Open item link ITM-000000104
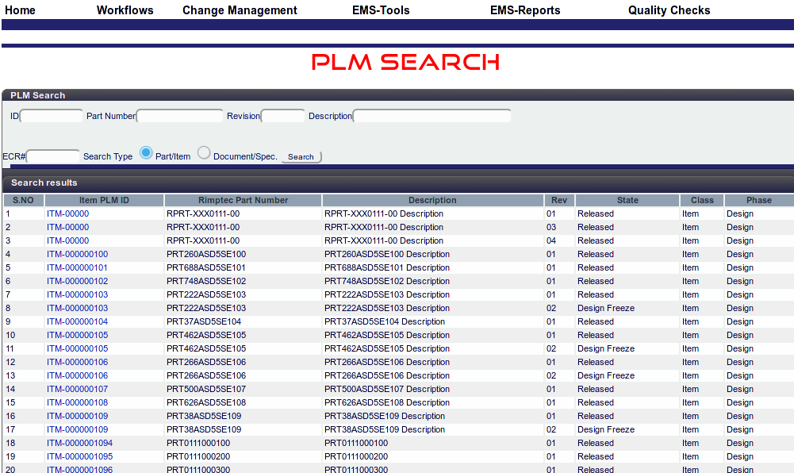 click(77, 321)
